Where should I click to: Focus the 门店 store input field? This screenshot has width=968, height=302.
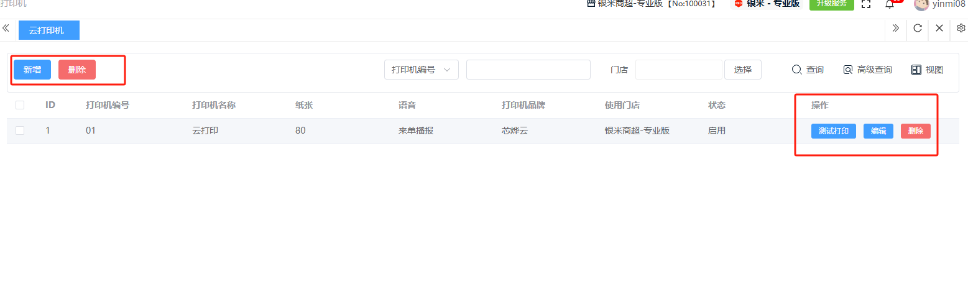coord(678,70)
